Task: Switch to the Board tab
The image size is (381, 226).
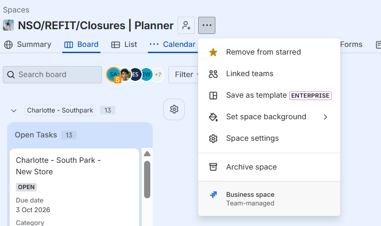Action: coord(81,45)
